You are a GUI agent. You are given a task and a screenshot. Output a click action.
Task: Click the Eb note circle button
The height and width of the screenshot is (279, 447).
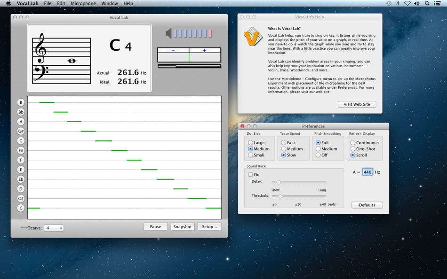tap(21, 179)
